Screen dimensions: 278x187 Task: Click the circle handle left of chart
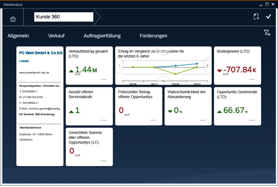(x=119, y=65)
